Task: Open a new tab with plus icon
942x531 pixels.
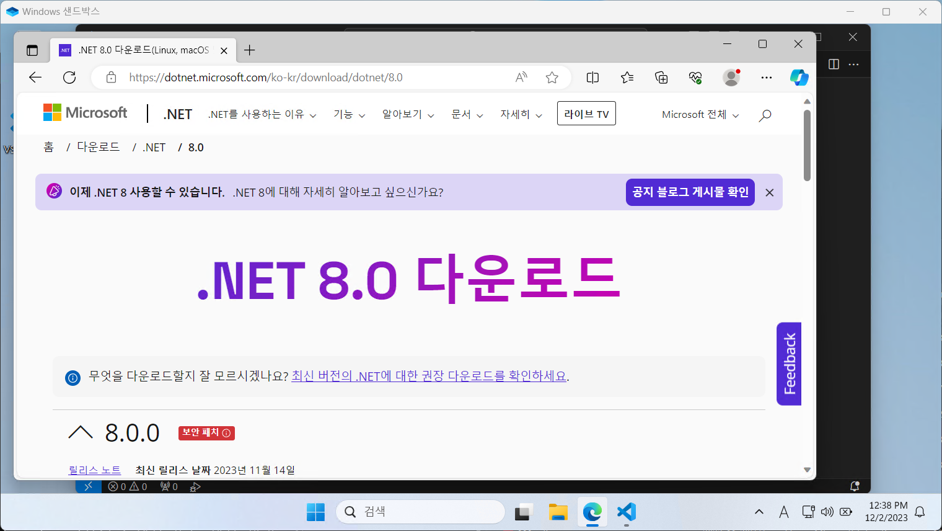Action: (250, 50)
